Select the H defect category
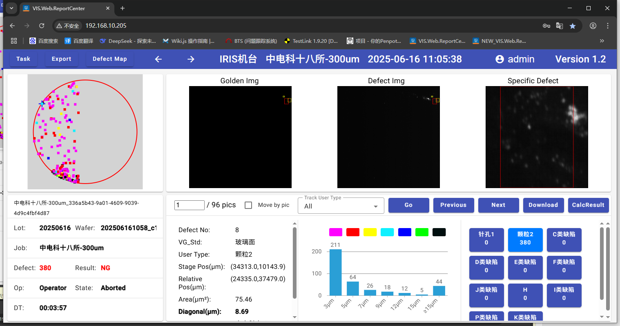620x326 pixels. [x=525, y=295]
